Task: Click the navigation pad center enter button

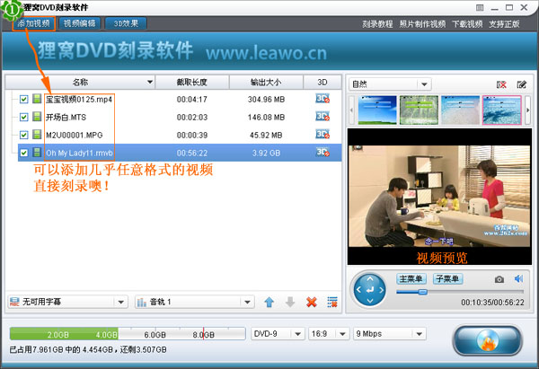Action: (x=370, y=290)
